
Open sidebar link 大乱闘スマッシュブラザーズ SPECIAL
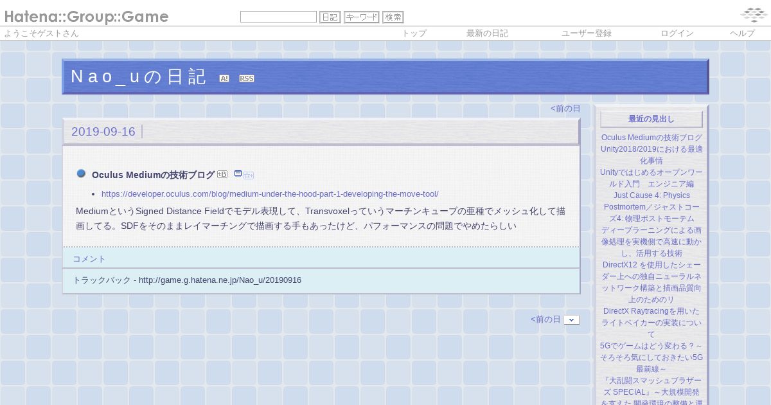click(651, 391)
